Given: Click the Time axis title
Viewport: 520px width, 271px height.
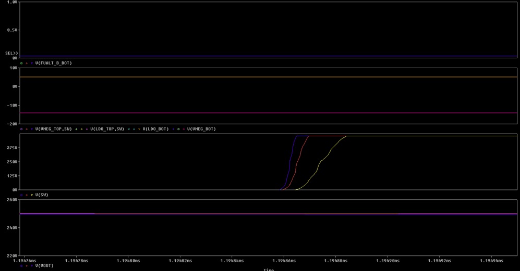Looking at the screenshot, I should tap(269, 269).
